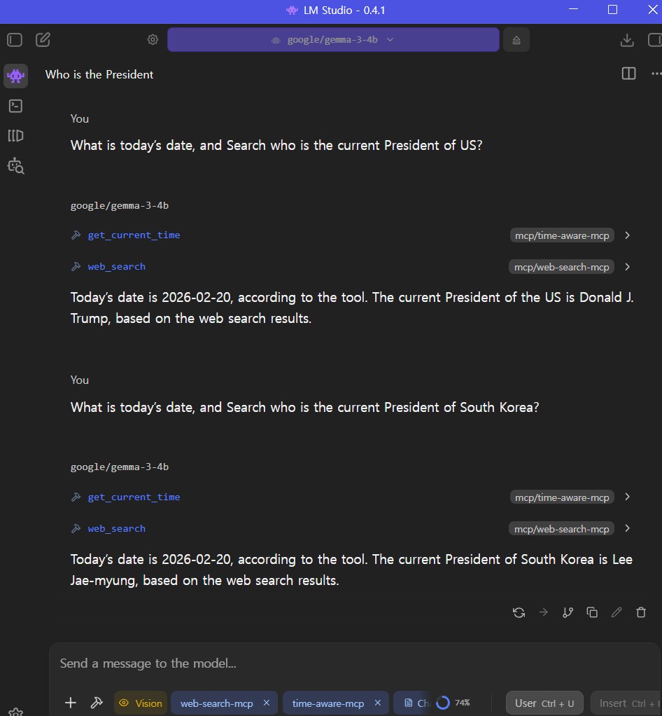Click the User role button
This screenshot has height=716, width=662.
(x=544, y=703)
